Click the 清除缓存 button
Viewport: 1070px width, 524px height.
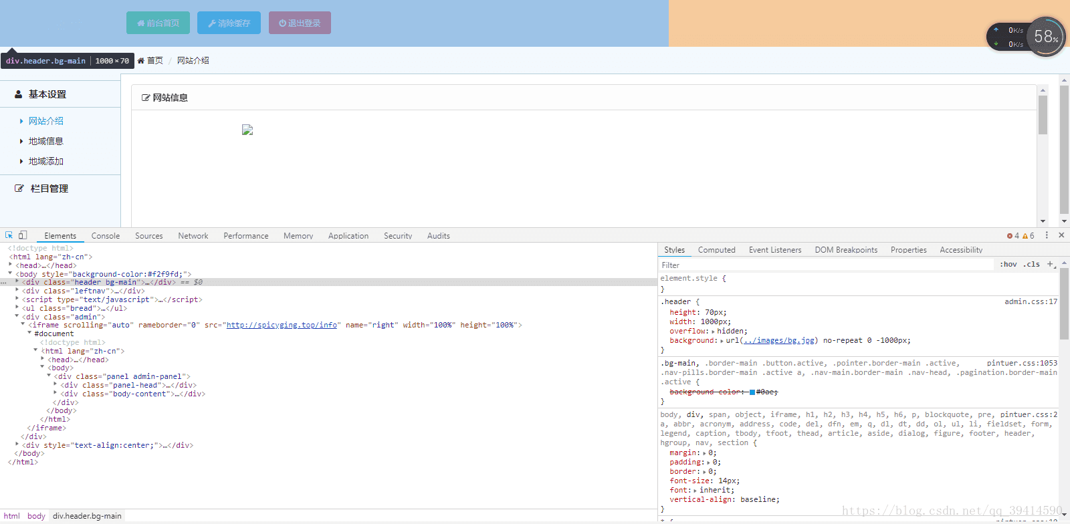click(x=229, y=23)
